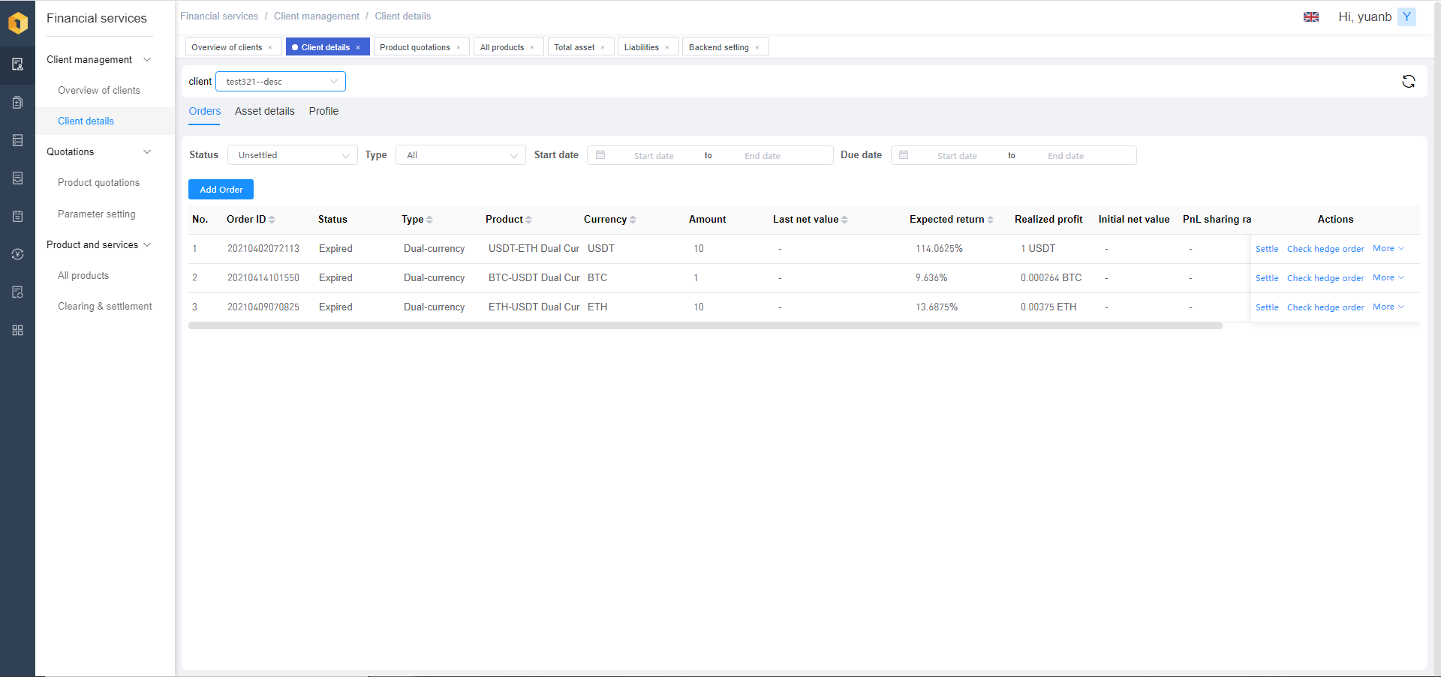The image size is (1441, 677).
Task: Click Client management breadcrumb link
Action: pyautogui.click(x=317, y=16)
